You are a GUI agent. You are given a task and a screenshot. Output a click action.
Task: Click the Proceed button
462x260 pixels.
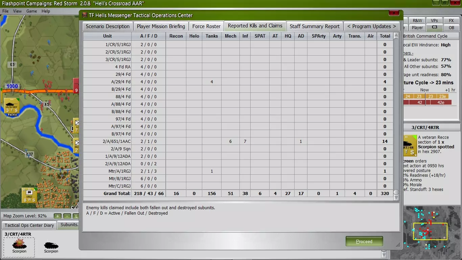point(364,241)
